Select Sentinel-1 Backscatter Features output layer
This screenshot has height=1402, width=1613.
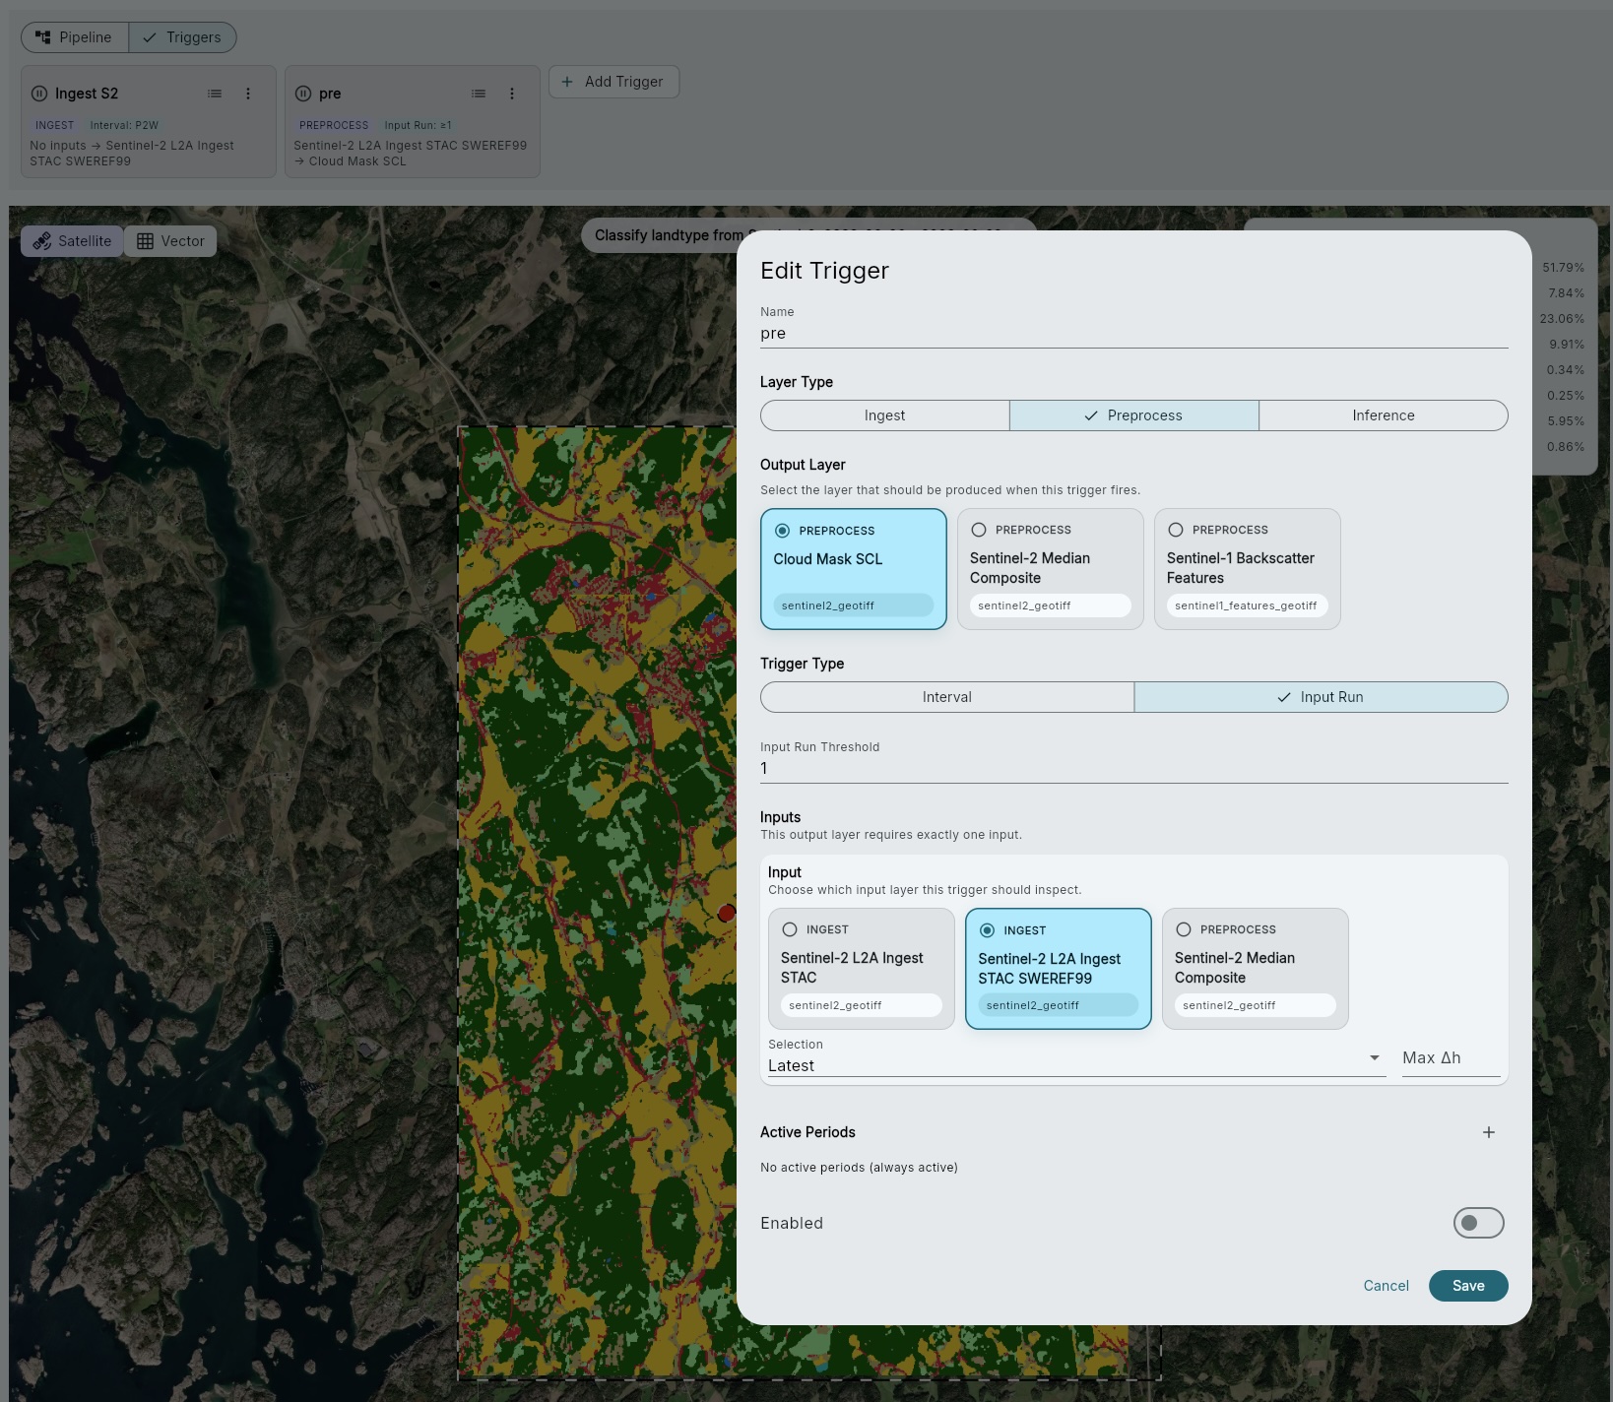coord(1247,568)
